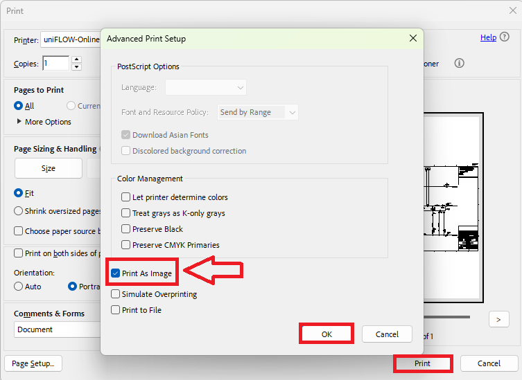Close the Print window
522x380 pixels.
coord(513,10)
